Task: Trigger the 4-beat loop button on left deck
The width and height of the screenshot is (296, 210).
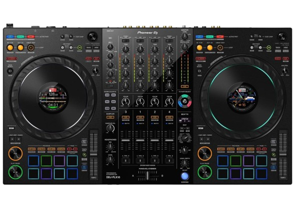Action: tap(31, 48)
